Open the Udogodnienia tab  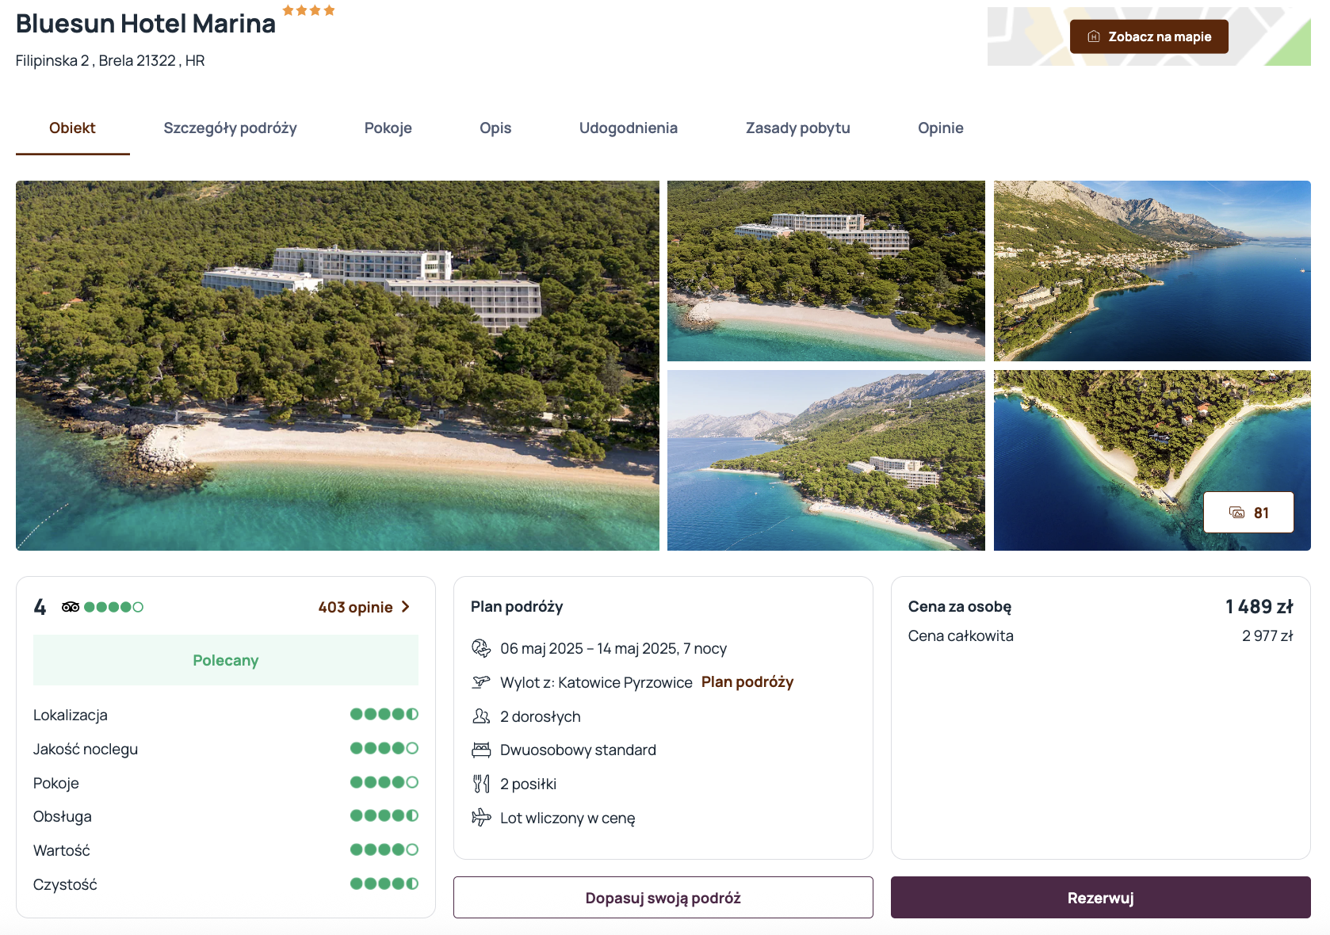coord(629,128)
